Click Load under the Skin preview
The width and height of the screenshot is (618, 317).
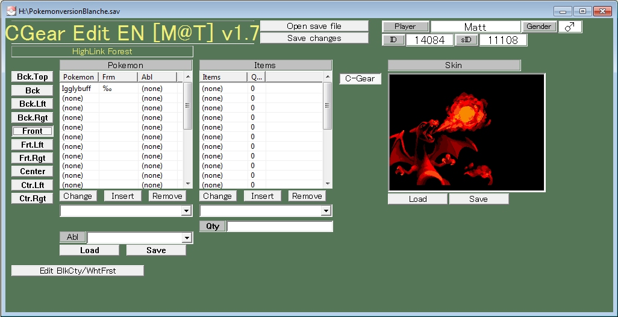418,199
